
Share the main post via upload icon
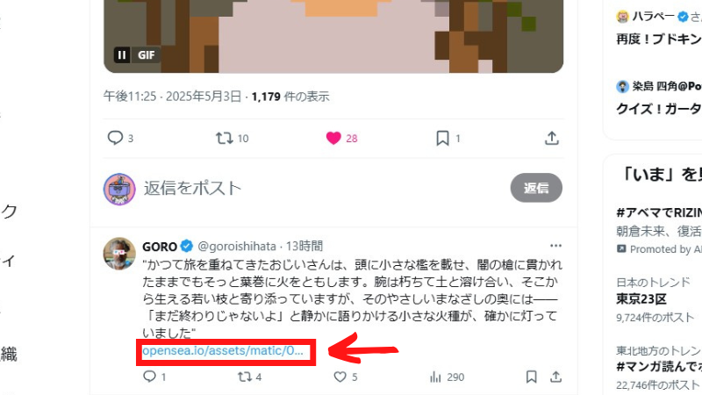click(552, 138)
